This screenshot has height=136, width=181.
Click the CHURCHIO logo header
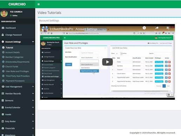point(17,4)
